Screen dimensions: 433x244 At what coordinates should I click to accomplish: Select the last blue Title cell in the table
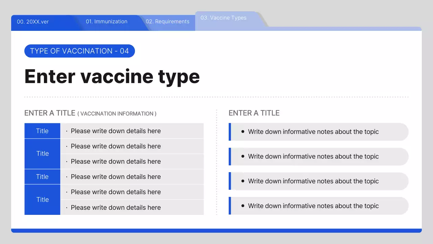click(42, 200)
